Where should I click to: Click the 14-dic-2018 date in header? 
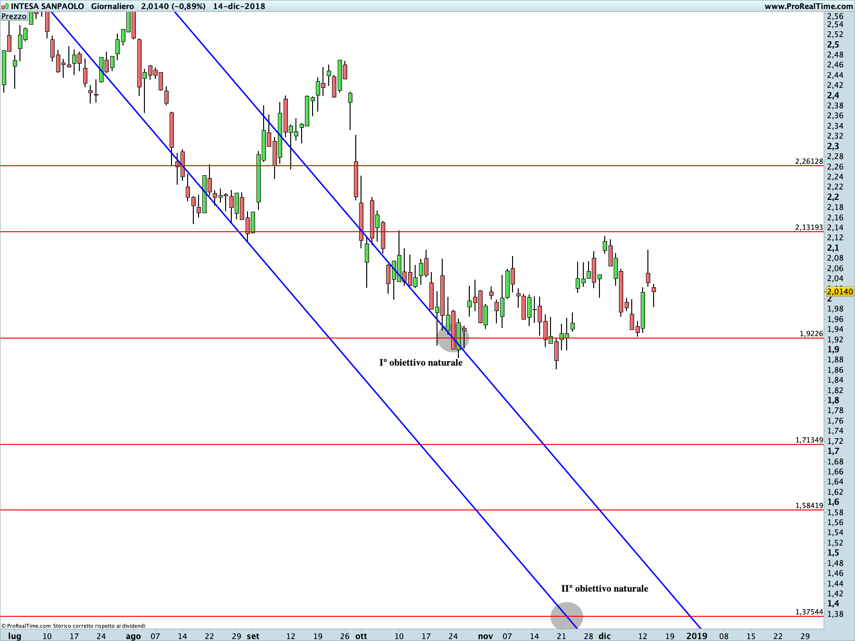tap(239, 6)
